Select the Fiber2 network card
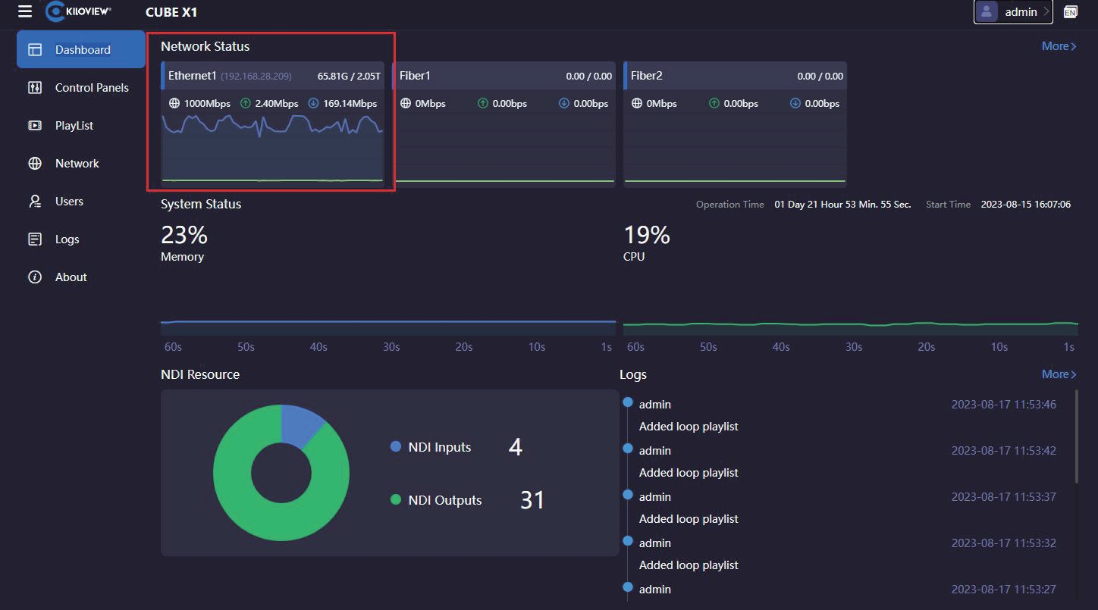The width and height of the screenshot is (1098, 610). (735, 124)
